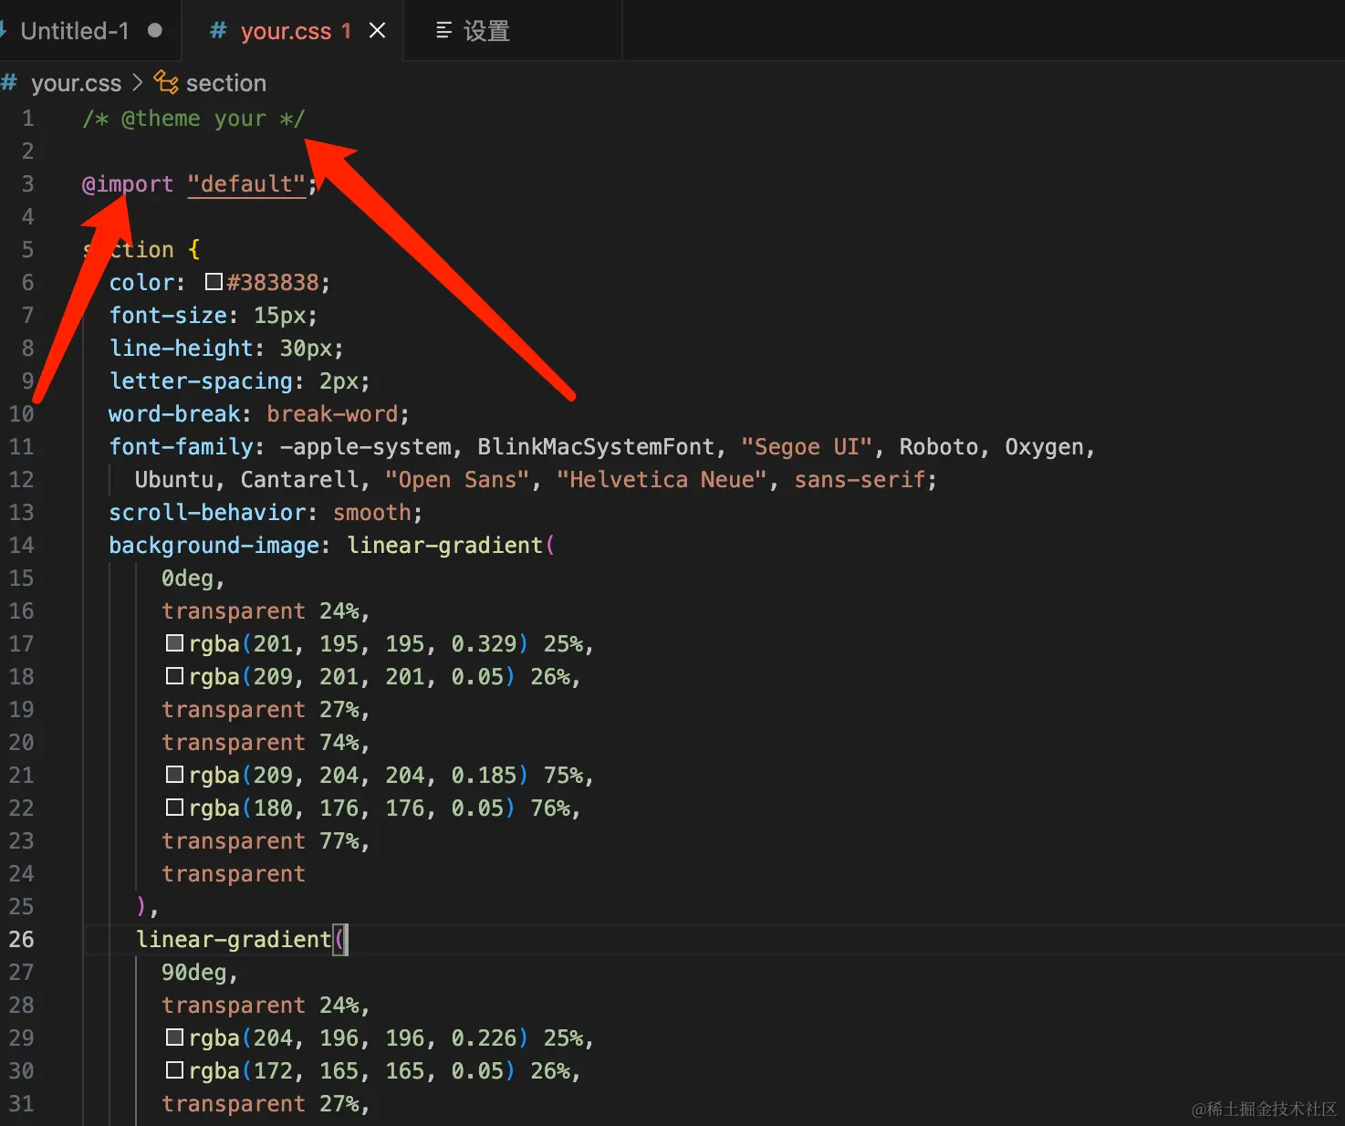1345x1126 pixels.
Task: Click the breadcrumb chevron separator
Action: click(138, 82)
